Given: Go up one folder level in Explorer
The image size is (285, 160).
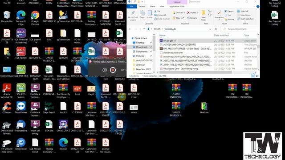Looking at the screenshot, I should [x=144, y=29].
